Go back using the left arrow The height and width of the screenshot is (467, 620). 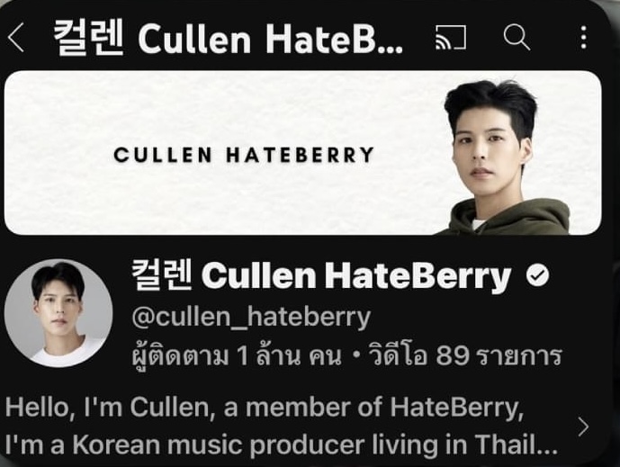click(16, 37)
